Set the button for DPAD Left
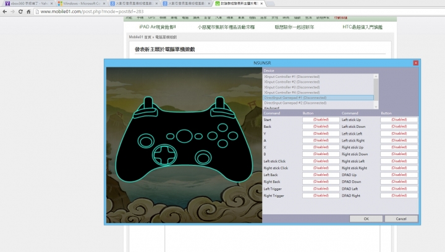The height and width of the screenshot is (252, 445). tap(399, 188)
